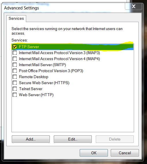The height and width of the screenshot is (164, 147).
Task: Uncheck the FTP Server checkbox
Action: point(15,47)
